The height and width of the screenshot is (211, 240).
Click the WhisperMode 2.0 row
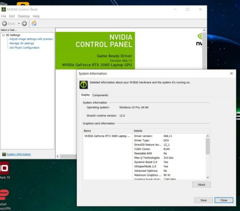pyautogui.click(x=170, y=166)
